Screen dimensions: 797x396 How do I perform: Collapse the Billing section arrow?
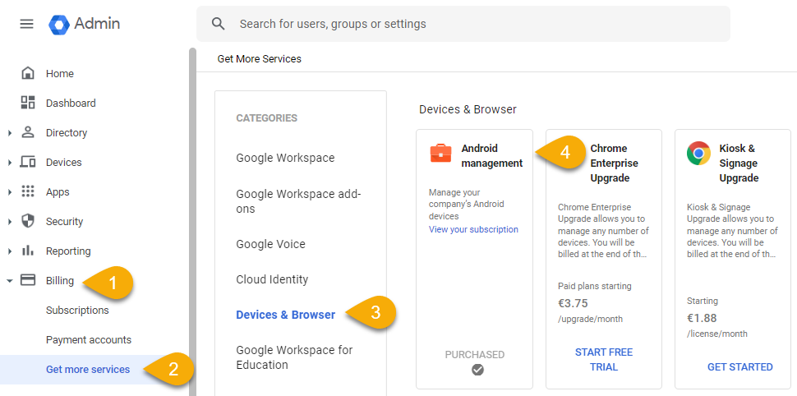tap(10, 281)
